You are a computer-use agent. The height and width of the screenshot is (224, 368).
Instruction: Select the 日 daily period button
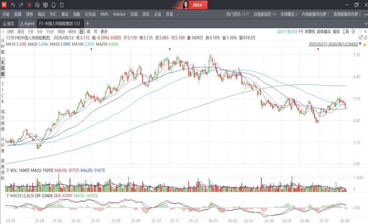coord(81,32)
